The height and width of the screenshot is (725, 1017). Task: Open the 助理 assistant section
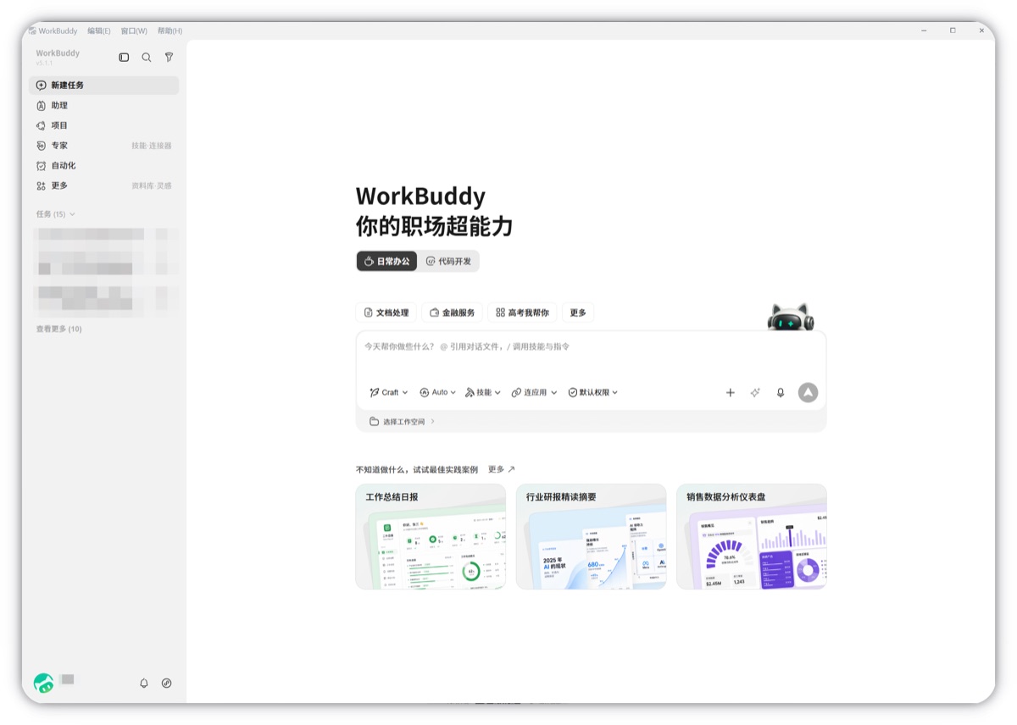click(103, 106)
